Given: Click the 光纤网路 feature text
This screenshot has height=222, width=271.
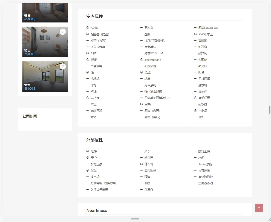Looking at the screenshot, I should click(x=96, y=110).
